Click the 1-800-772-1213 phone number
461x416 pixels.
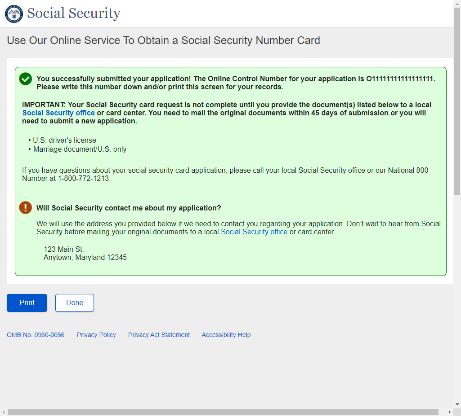[x=84, y=178]
